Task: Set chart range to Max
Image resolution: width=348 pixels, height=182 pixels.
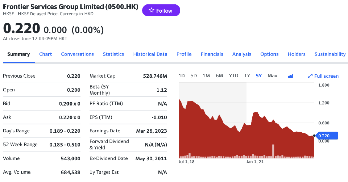Action: click(x=272, y=76)
